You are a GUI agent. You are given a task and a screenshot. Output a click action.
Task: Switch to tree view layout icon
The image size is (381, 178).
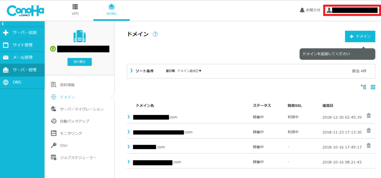(364, 87)
